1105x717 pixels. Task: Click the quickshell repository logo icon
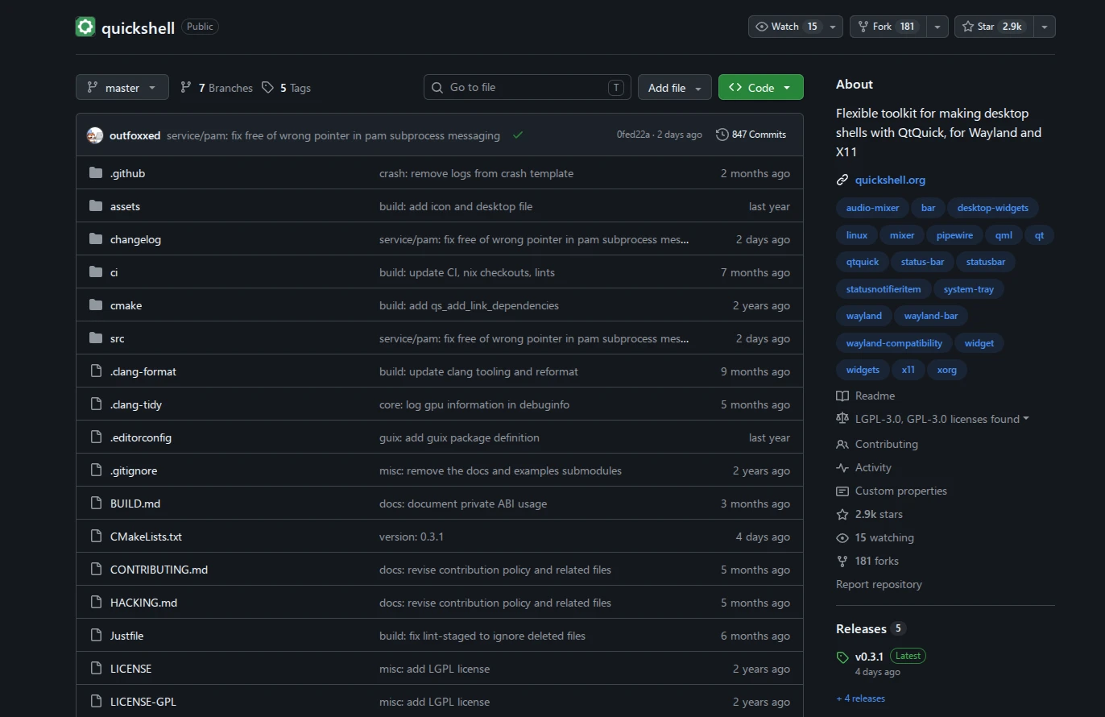pos(85,27)
